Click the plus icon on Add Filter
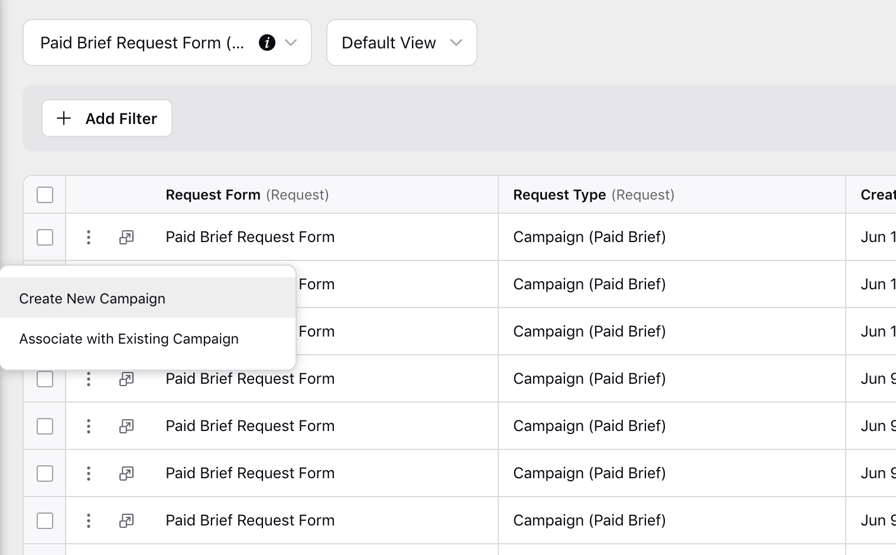The image size is (896, 555). coord(64,118)
